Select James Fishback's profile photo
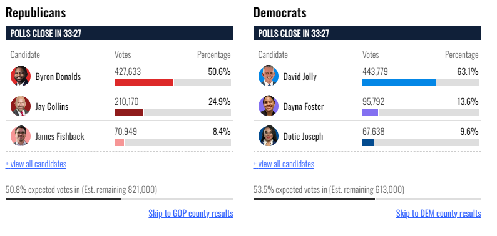This screenshot has height=236, width=497. tap(21, 136)
